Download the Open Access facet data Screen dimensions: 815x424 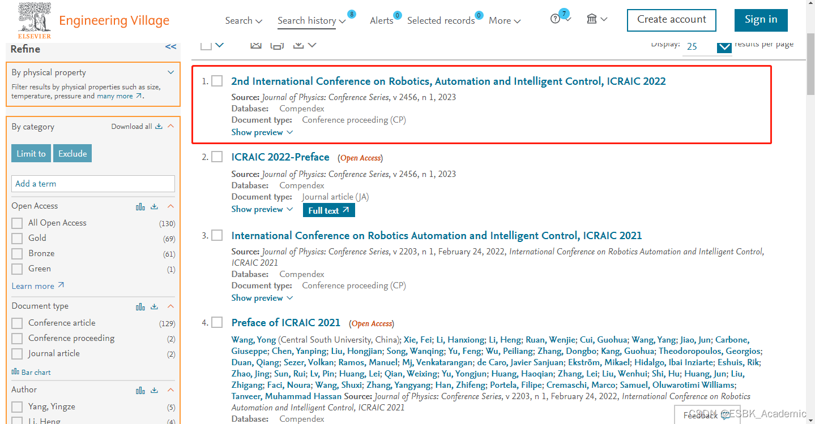click(x=154, y=206)
